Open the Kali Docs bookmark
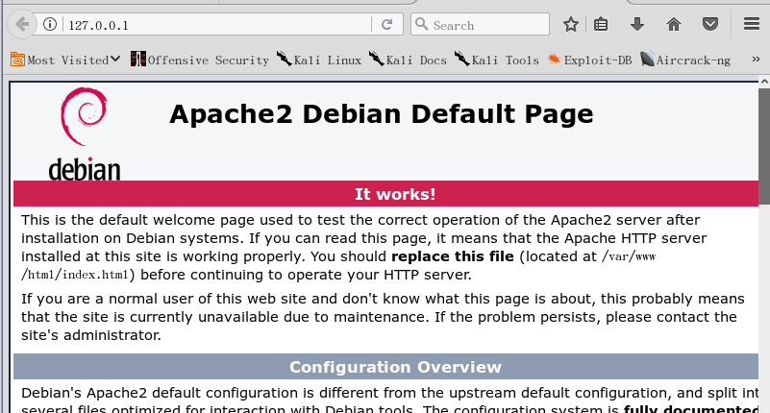 pos(409,60)
